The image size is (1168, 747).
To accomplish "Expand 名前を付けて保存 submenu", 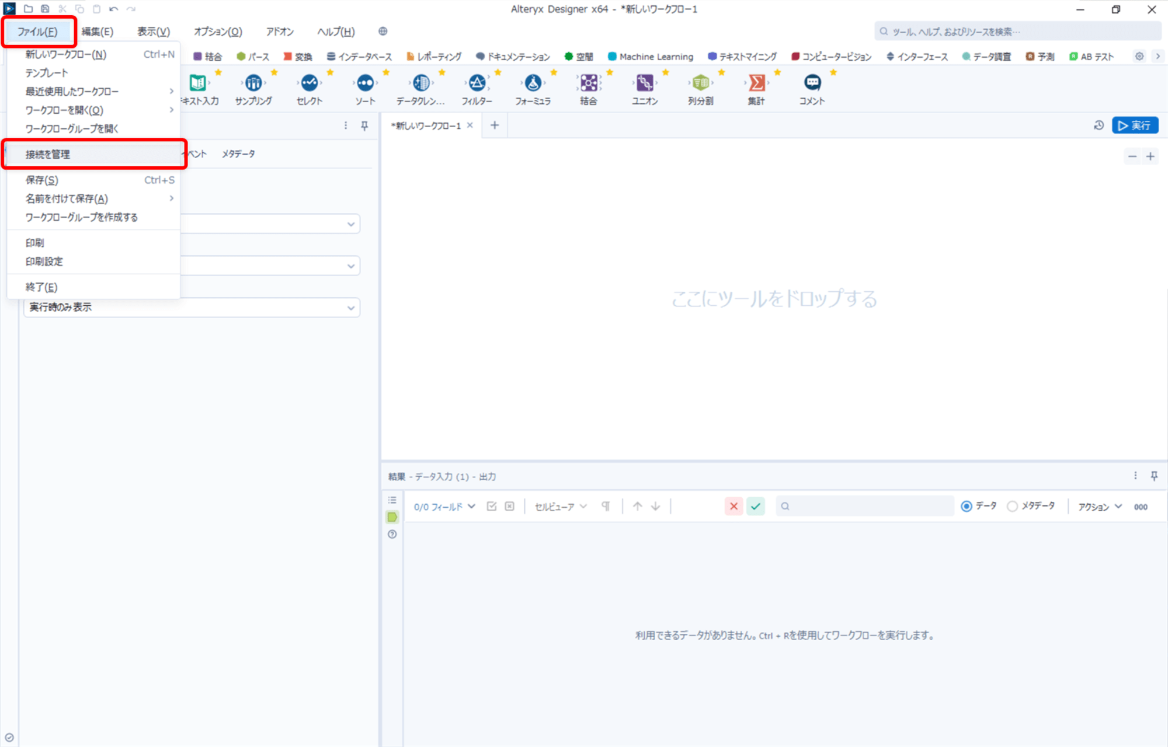I will coord(93,199).
